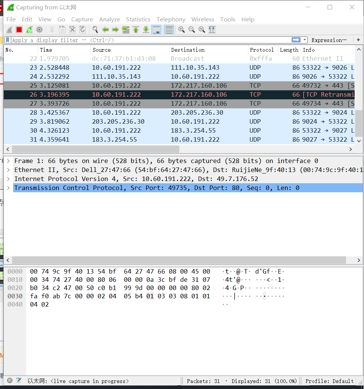Screen dimensions: 364x389
Task: Reset text zoom to normal size
Action: point(202,30)
